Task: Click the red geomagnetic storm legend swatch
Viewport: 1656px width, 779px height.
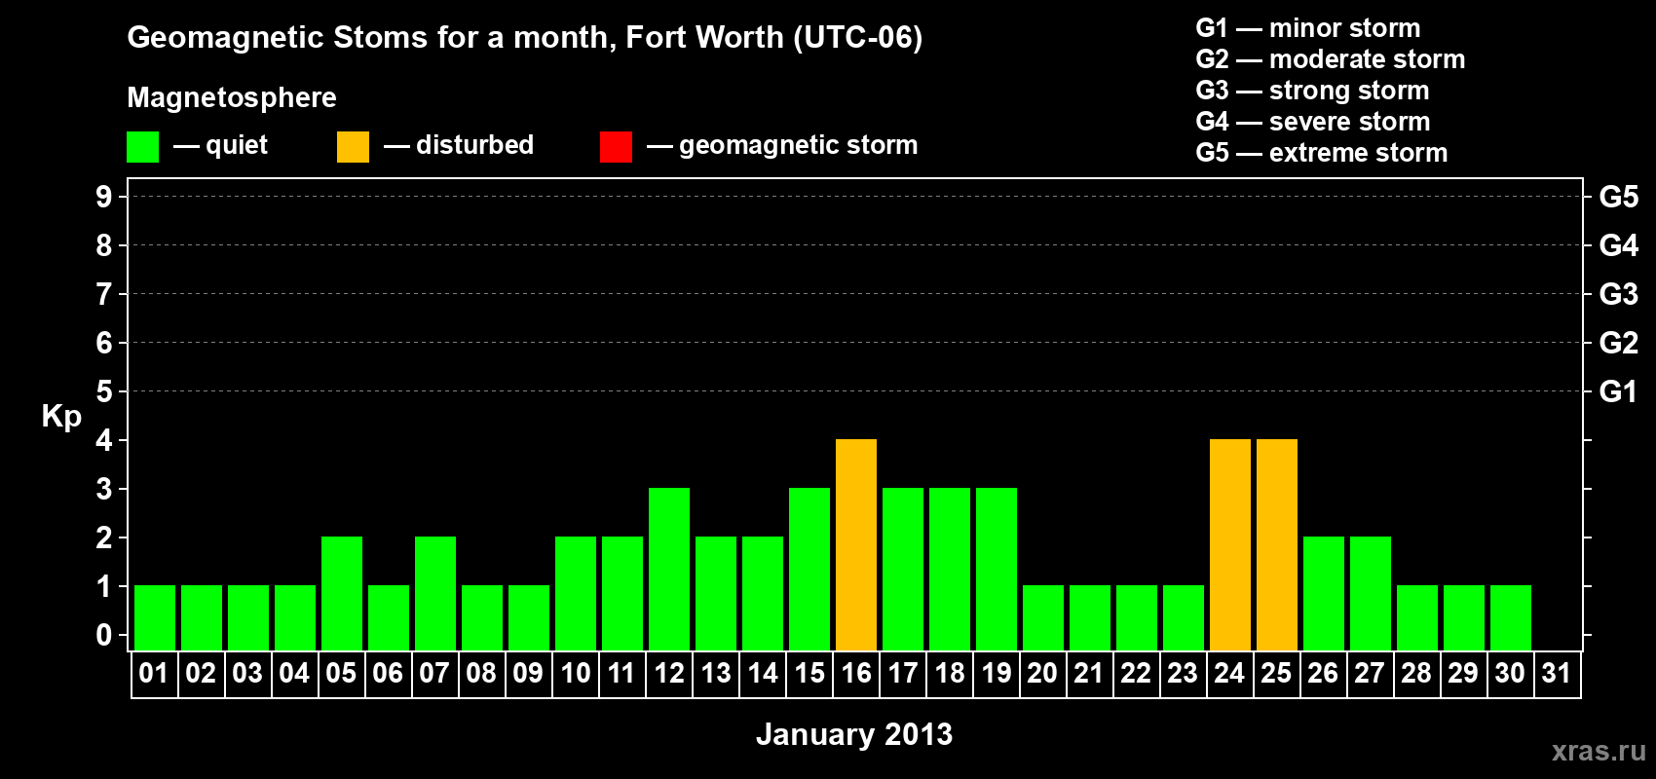Action: 616,147
